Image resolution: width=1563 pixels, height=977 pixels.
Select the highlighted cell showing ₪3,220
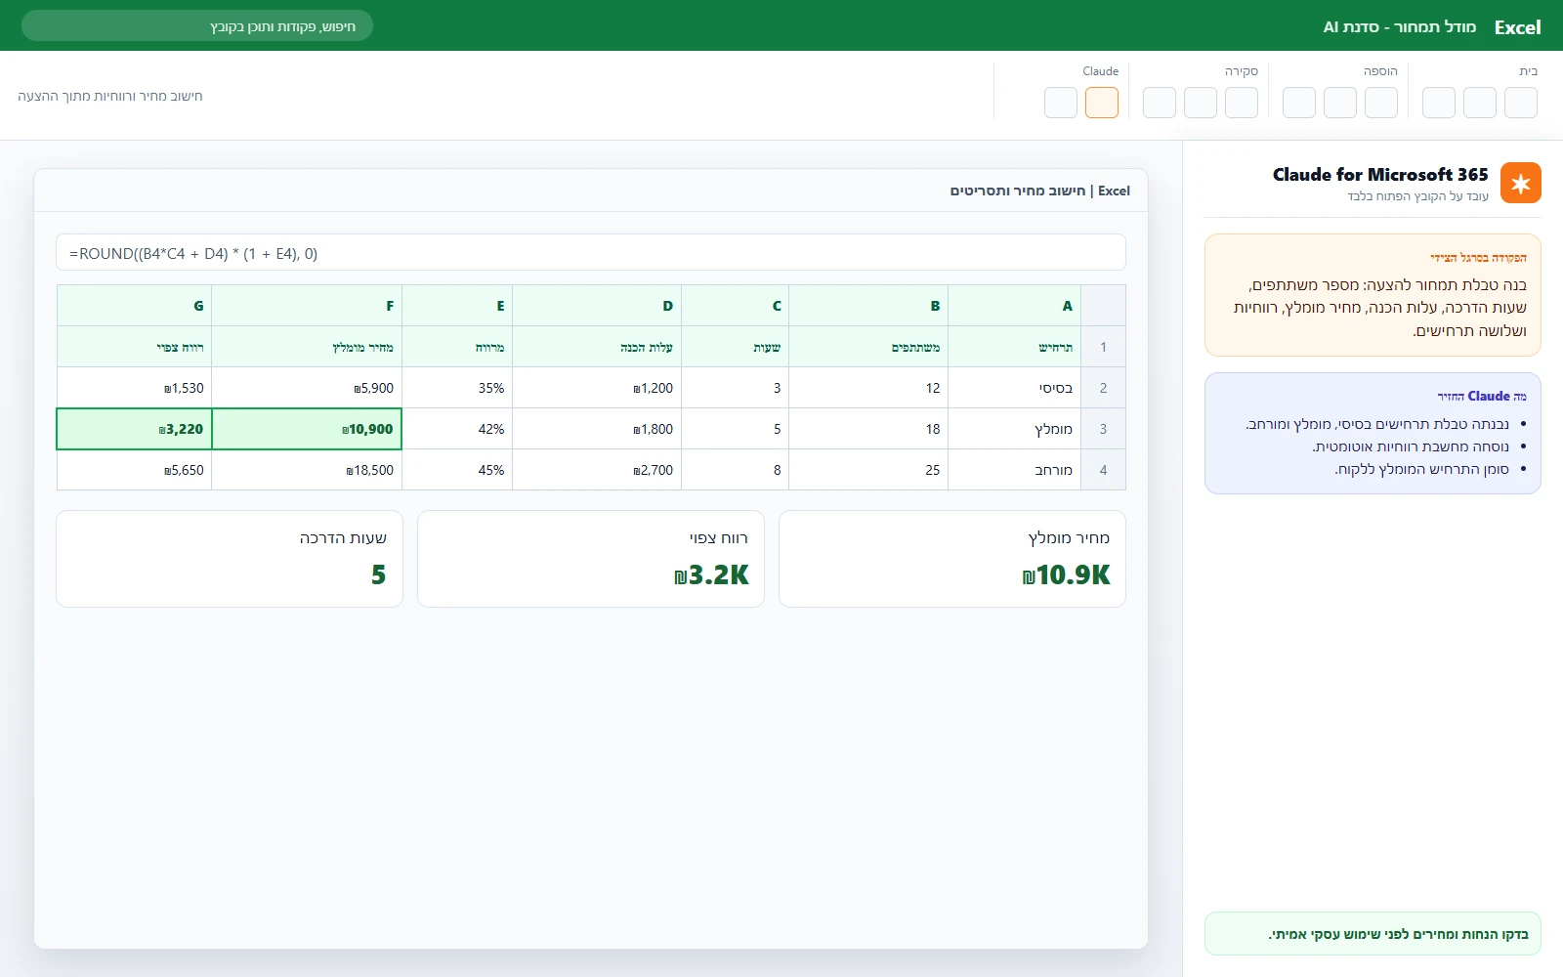pyautogui.click(x=135, y=429)
